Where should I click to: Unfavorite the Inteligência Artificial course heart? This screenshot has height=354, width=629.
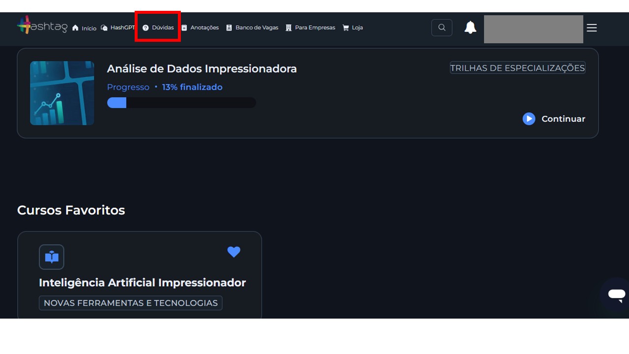coord(234,252)
